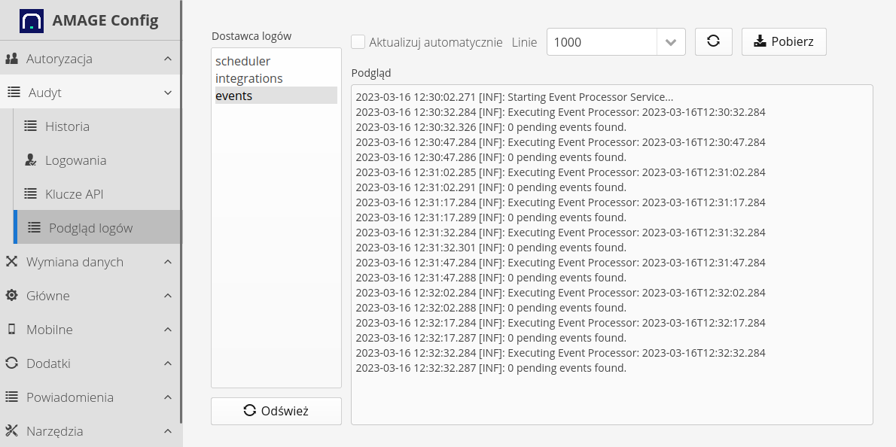Refresh logs using the circular arrow icon
The image size is (896, 447).
[712, 41]
